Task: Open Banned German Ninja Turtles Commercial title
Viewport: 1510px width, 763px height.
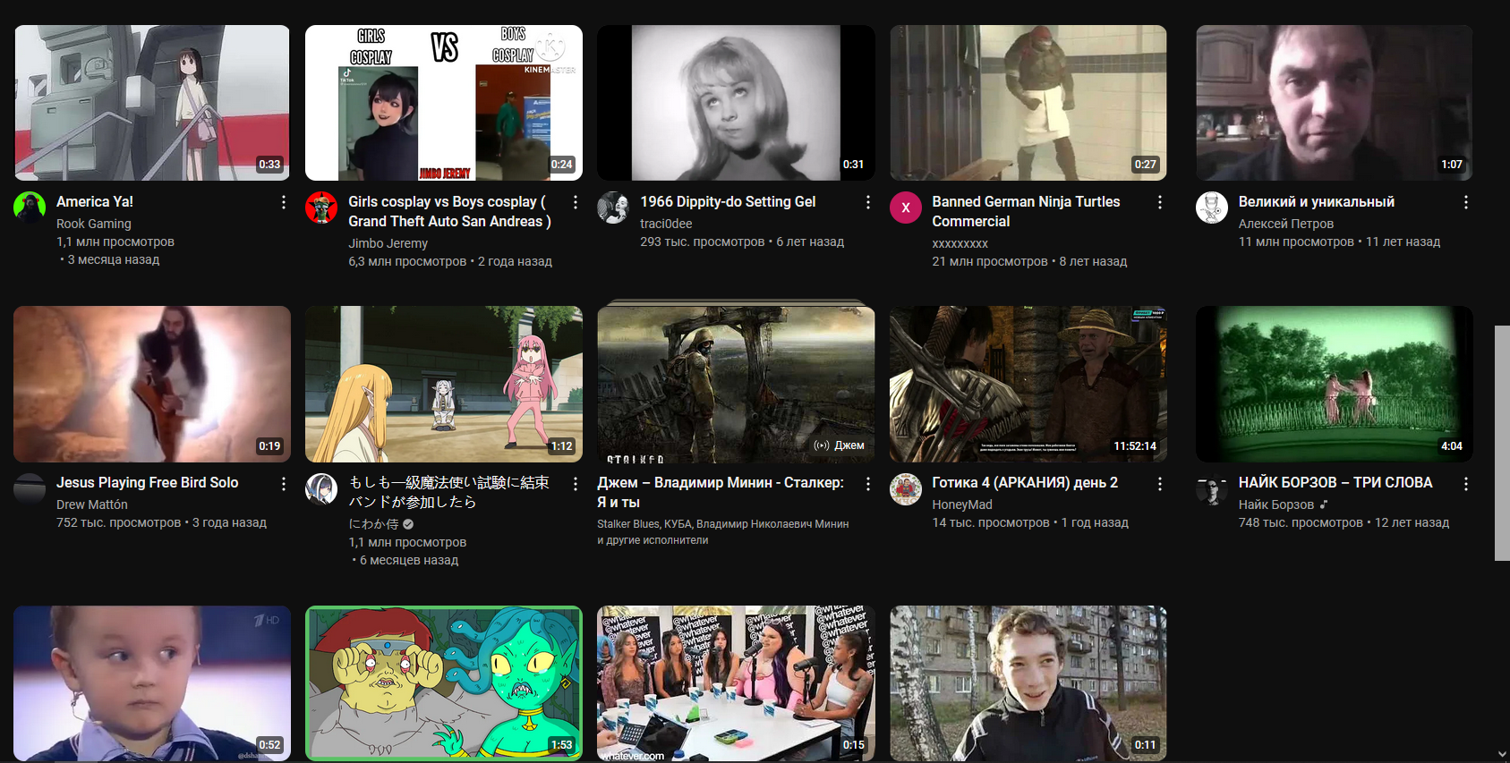Action: [x=1026, y=212]
